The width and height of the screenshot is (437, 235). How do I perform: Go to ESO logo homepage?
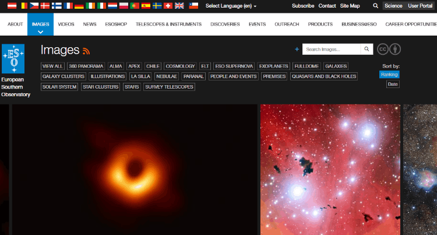(x=13, y=59)
